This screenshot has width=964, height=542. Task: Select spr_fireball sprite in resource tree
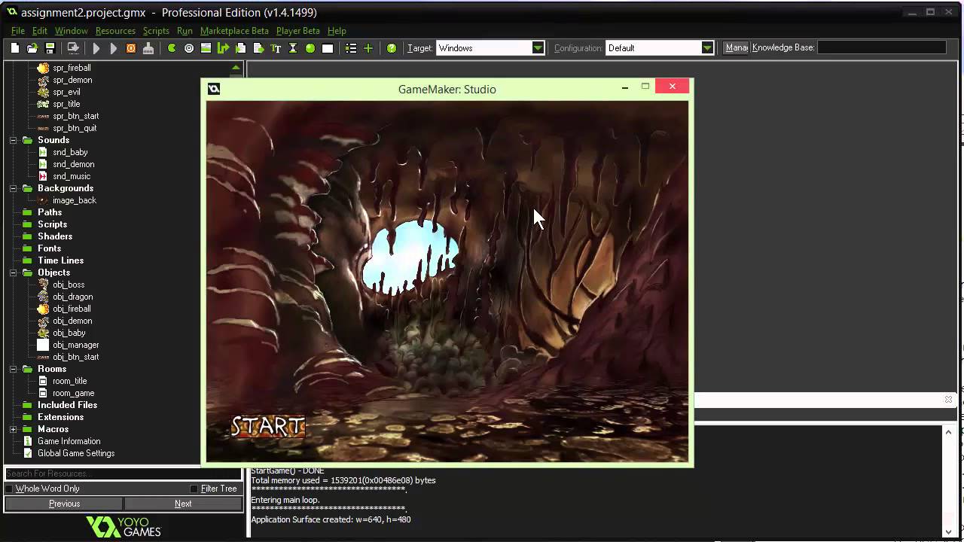tap(72, 68)
